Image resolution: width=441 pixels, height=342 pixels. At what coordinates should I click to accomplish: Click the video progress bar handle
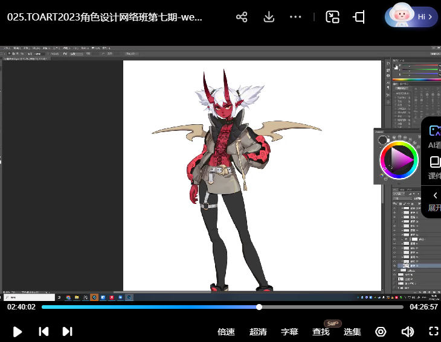(259, 307)
